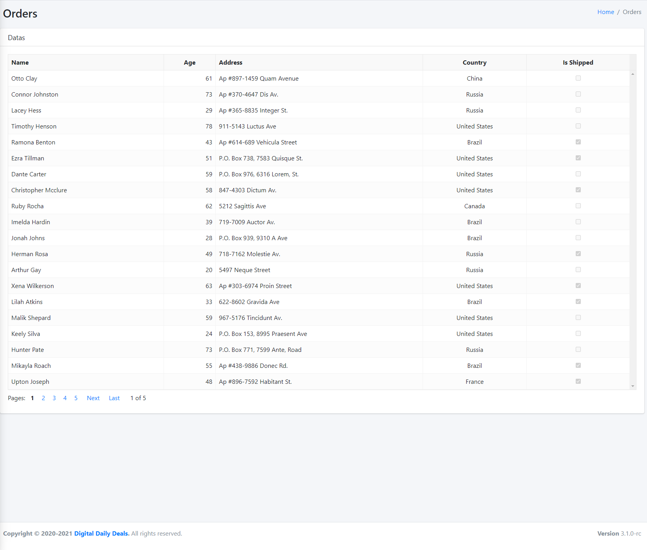Uncheck Is Shipped for Ezra Tillman

[578, 158]
